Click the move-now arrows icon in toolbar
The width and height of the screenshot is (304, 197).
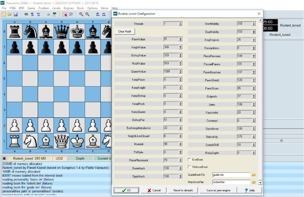click(x=49, y=14)
